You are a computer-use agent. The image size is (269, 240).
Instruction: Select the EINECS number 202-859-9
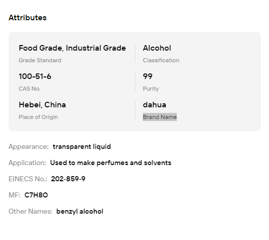pyautogui.click(x=68, y=179)
